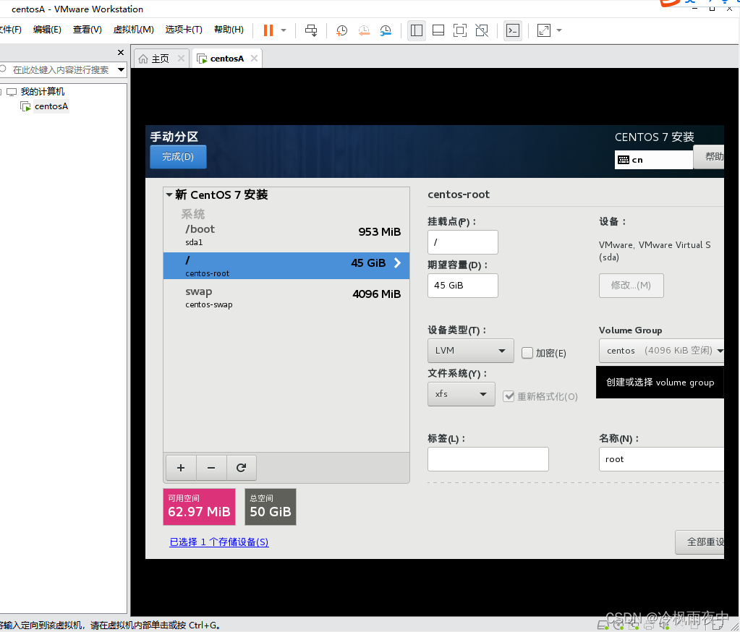Screen dimensions: 740x632
Task: Open the 查看(V) menu
Action: coord(88,29)
